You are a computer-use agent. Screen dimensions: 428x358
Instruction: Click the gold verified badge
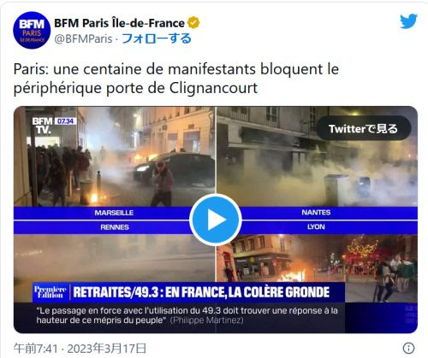[193, 23]
